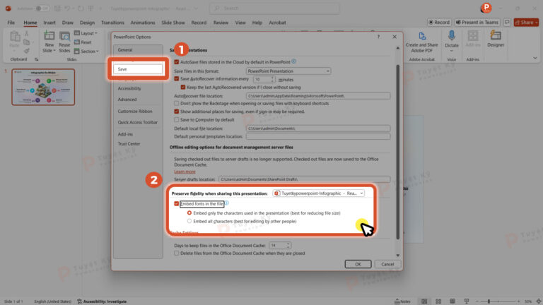543x305 pixels.
Task: Select slide 1 thumbnail
Action: click(x=43, y=87)
